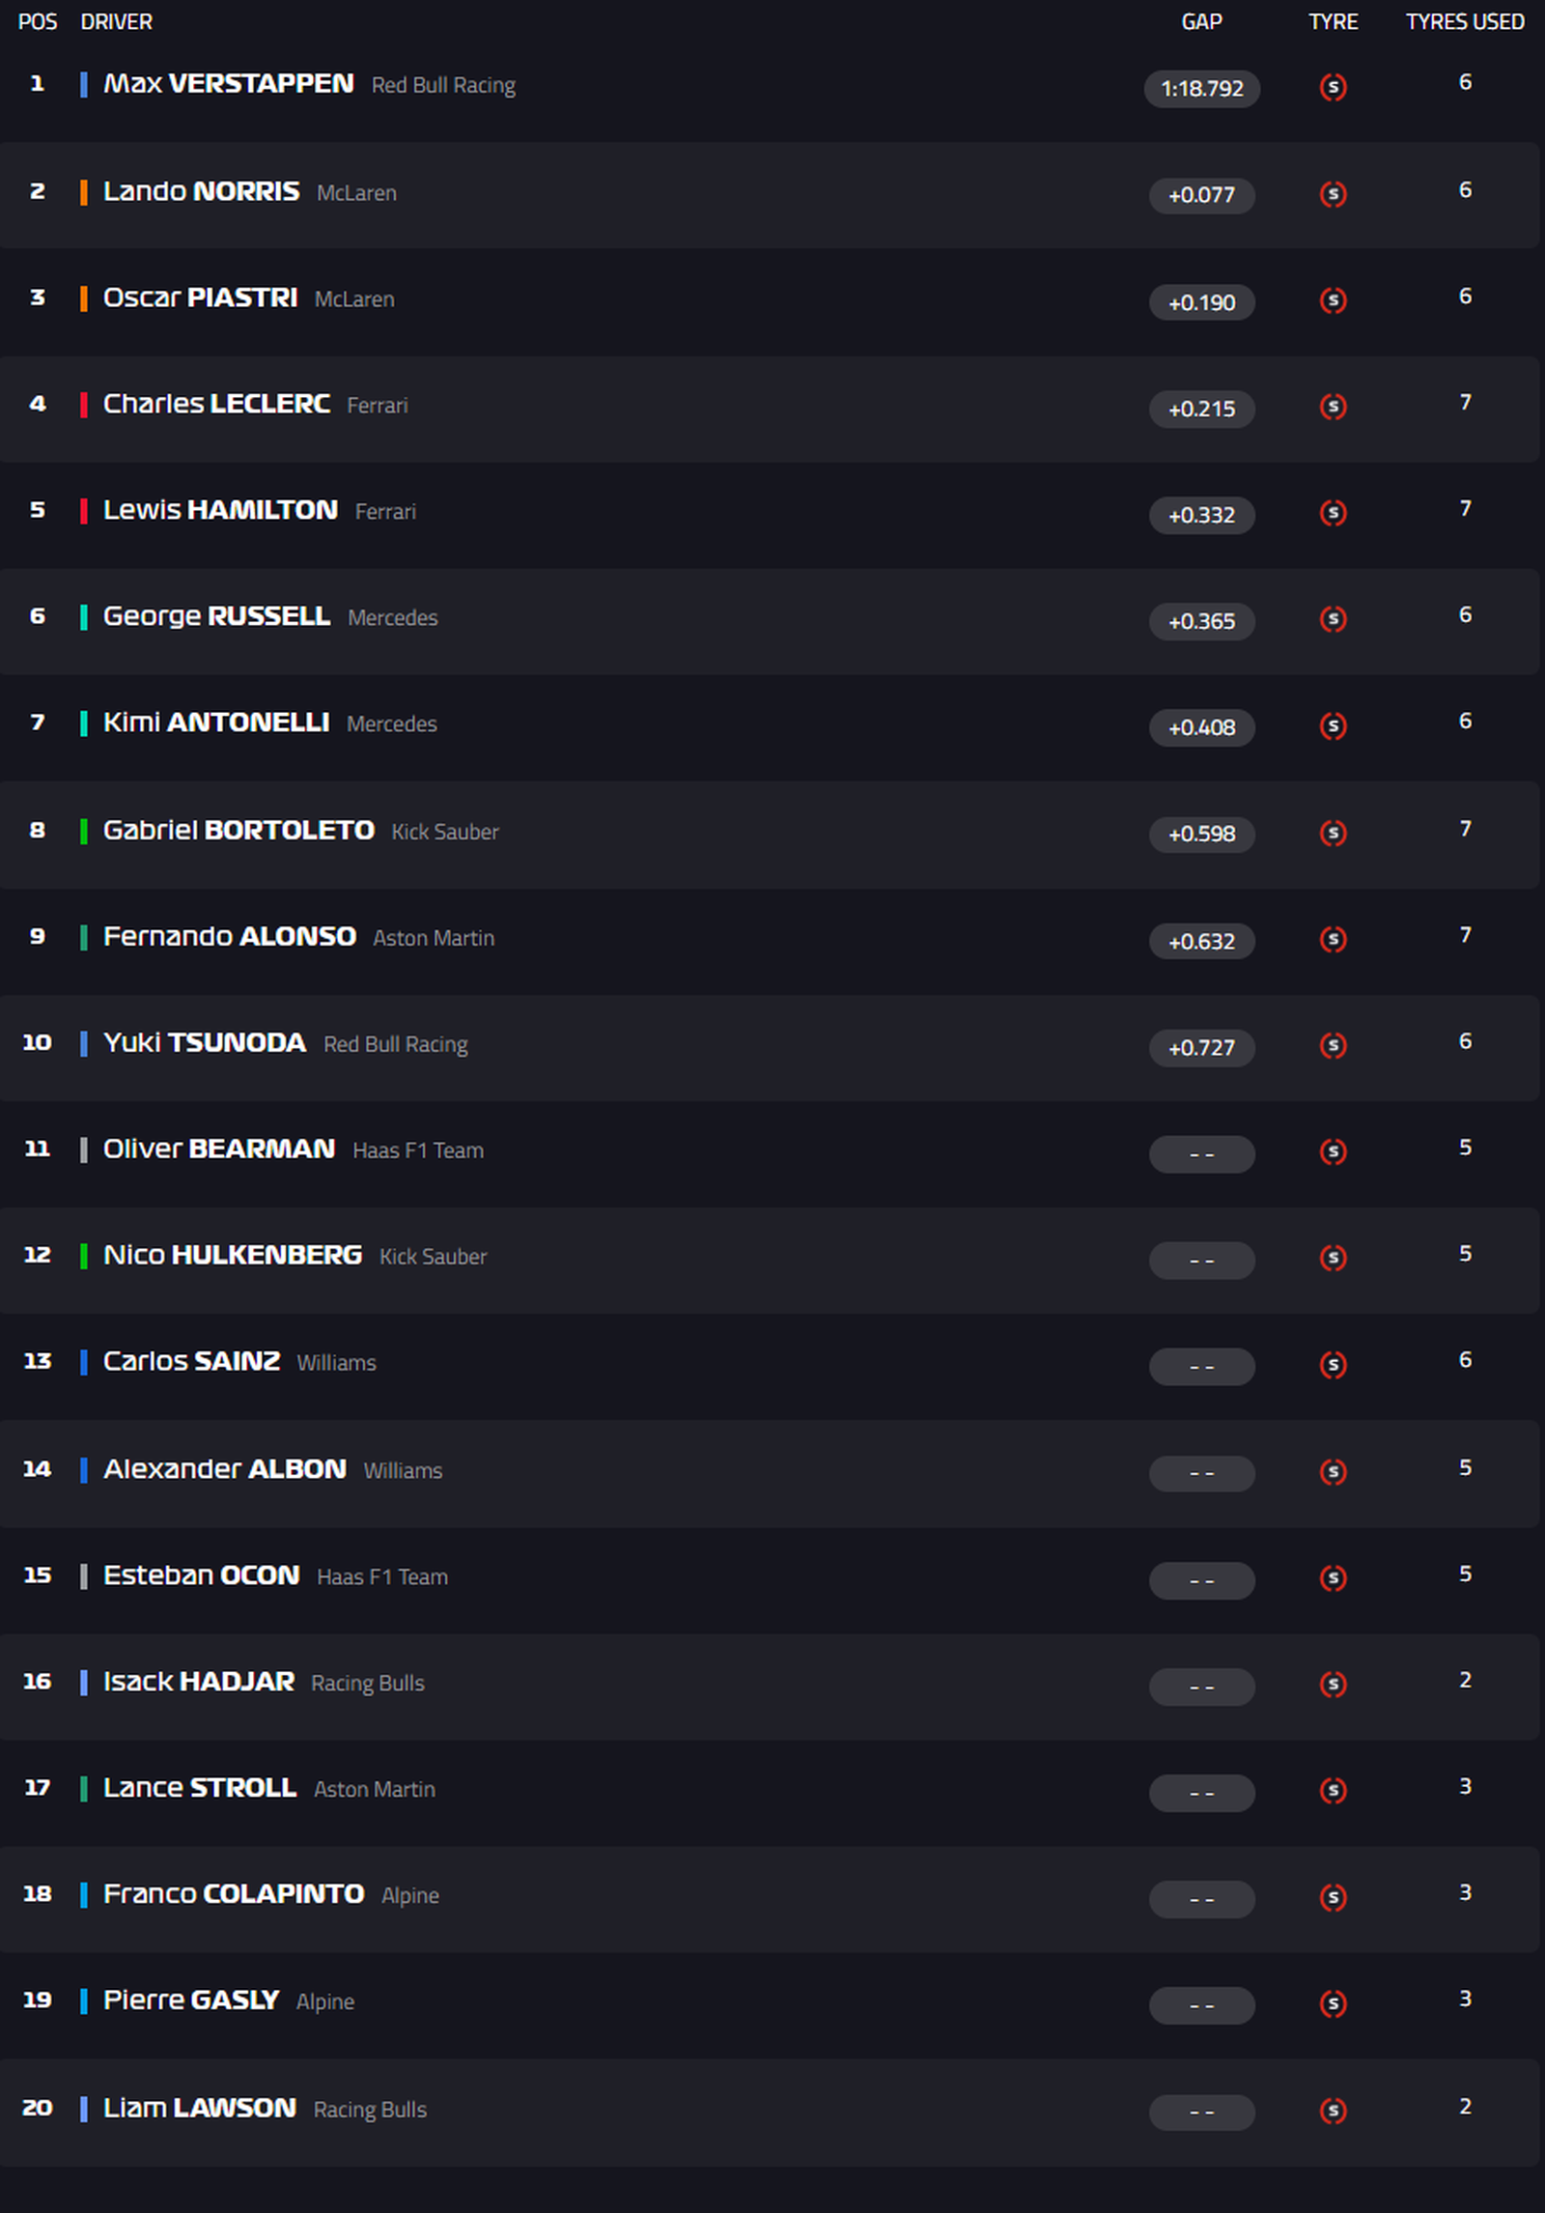Click the orange McLaren color bar beside Piastri
This screenshot has width=1545, height=2213.
click(x=84, y=298)
